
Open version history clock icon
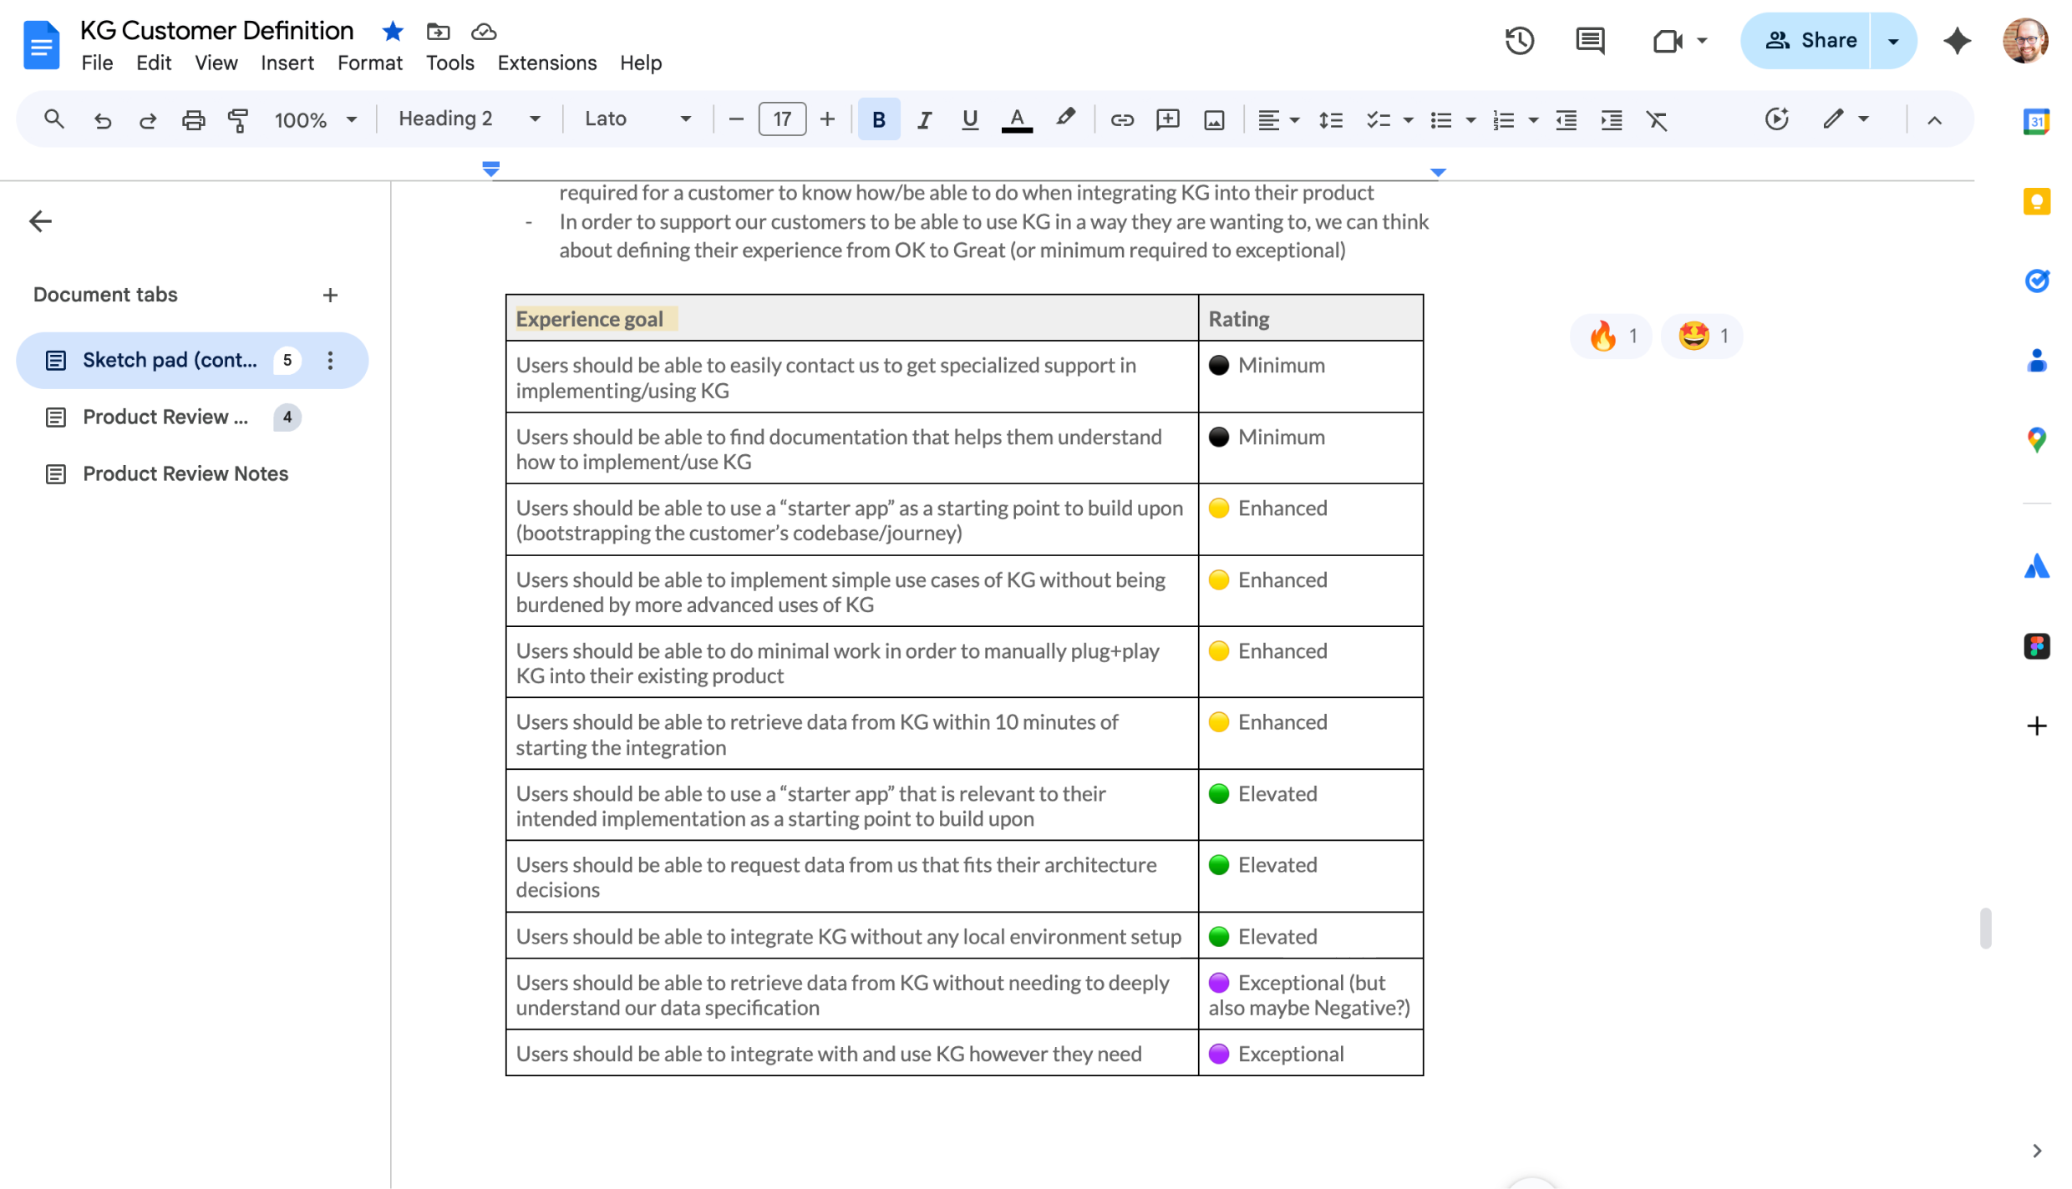coord(1519,40)
